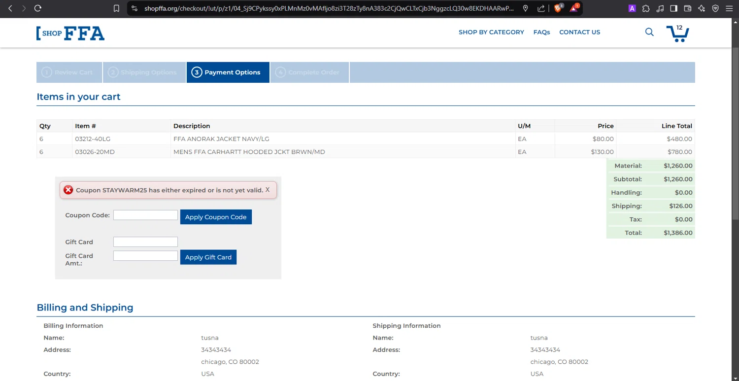Click the Total $1,386.00 value
Image resolution: width=739 pixels, height=381 pixels.
[678, 233]
